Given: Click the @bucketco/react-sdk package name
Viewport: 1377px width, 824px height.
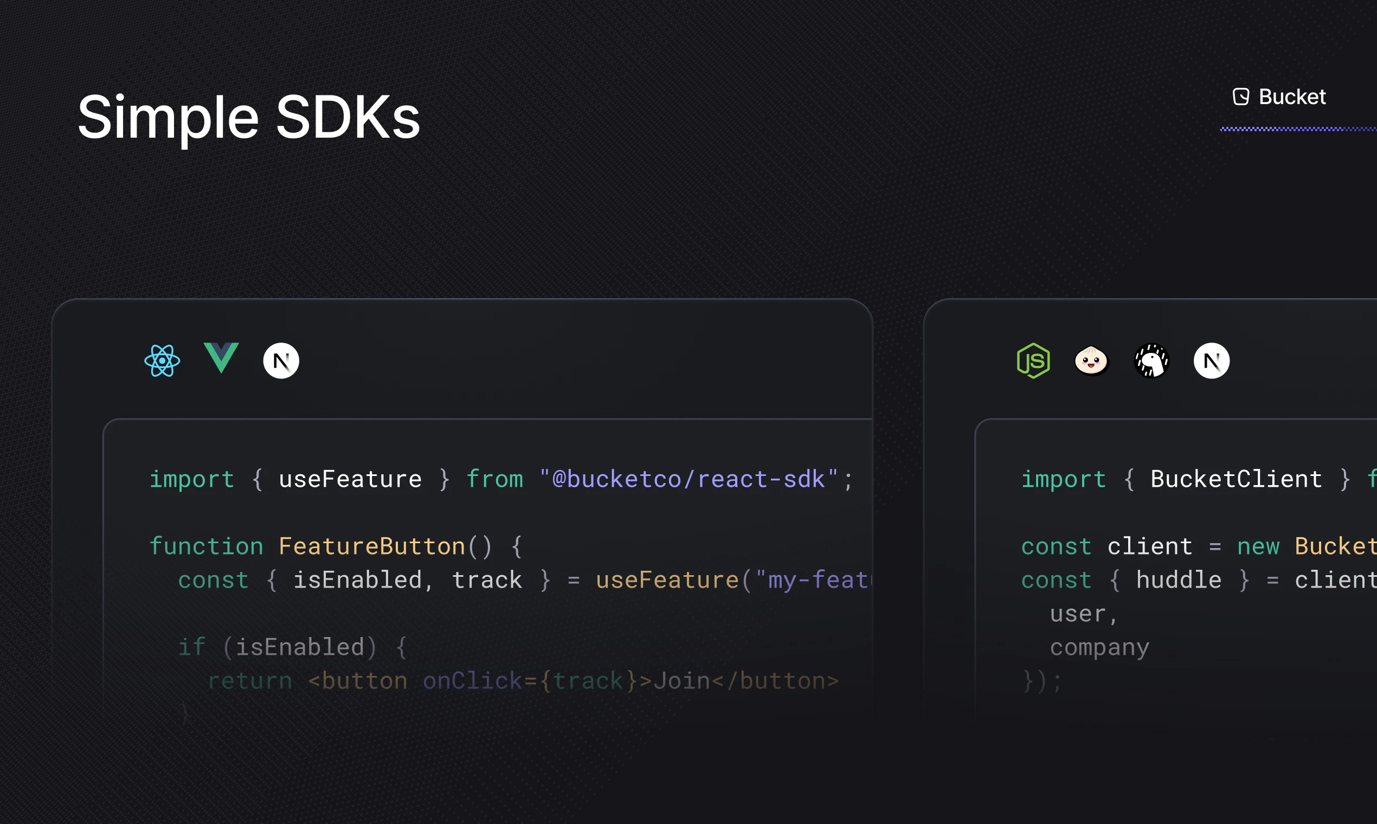Looking at the screenshot, I should (686, 479).
